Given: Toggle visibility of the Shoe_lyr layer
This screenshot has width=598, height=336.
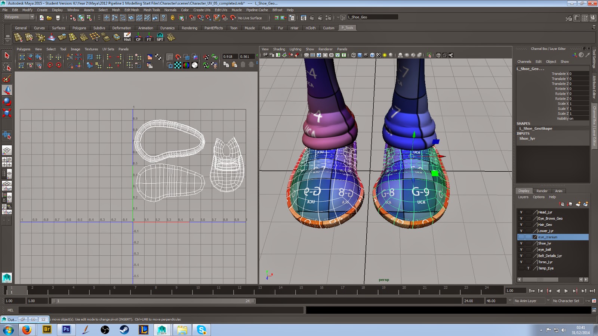Looking at the screenshot, I should coord(521,243).
